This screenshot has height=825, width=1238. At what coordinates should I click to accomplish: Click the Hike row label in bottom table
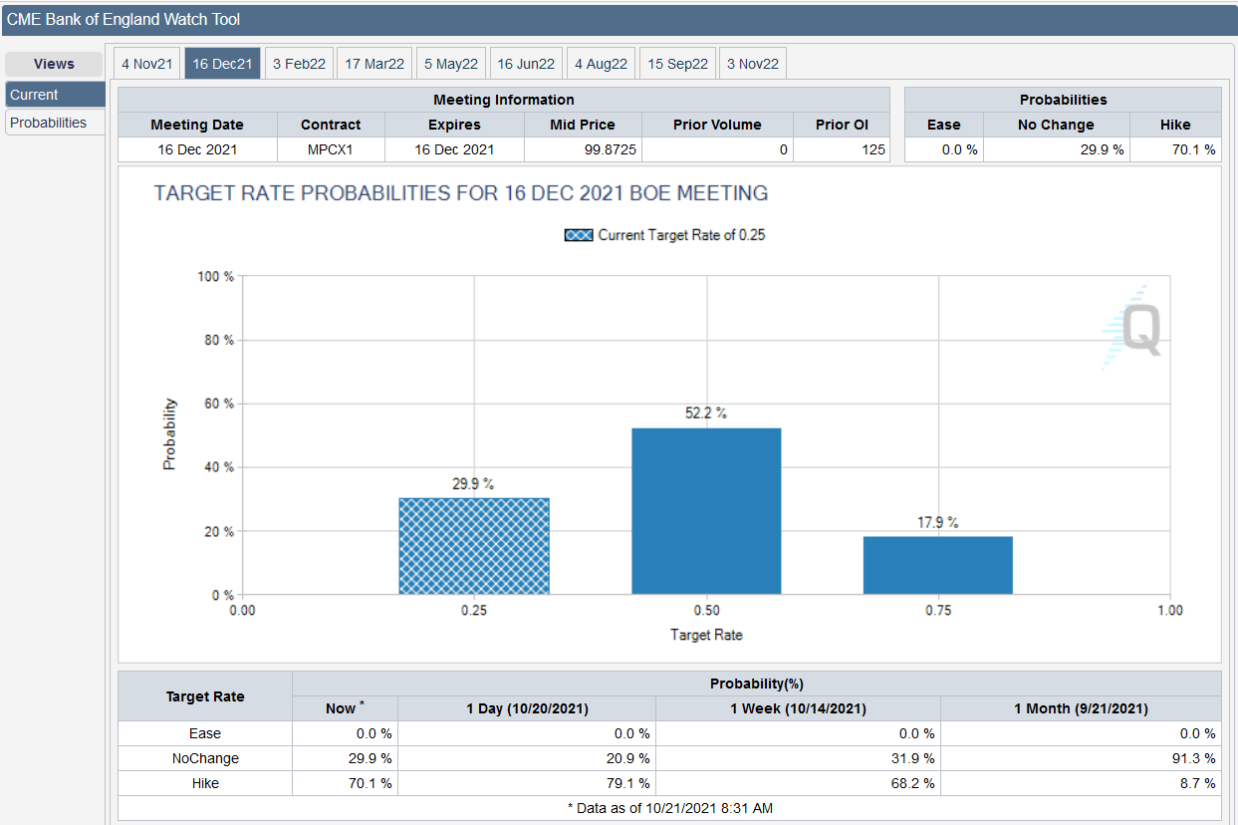(205, 783)
